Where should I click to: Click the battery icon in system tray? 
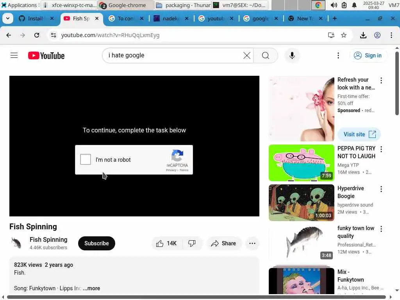click(344, 5)
